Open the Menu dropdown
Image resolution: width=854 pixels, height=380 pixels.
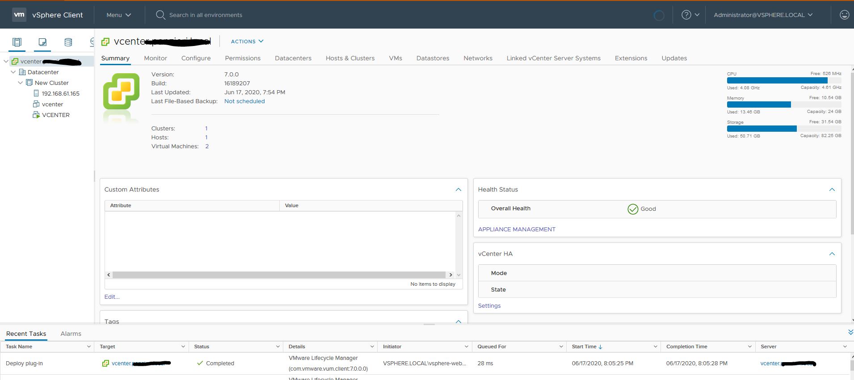[x=119, y=15]
